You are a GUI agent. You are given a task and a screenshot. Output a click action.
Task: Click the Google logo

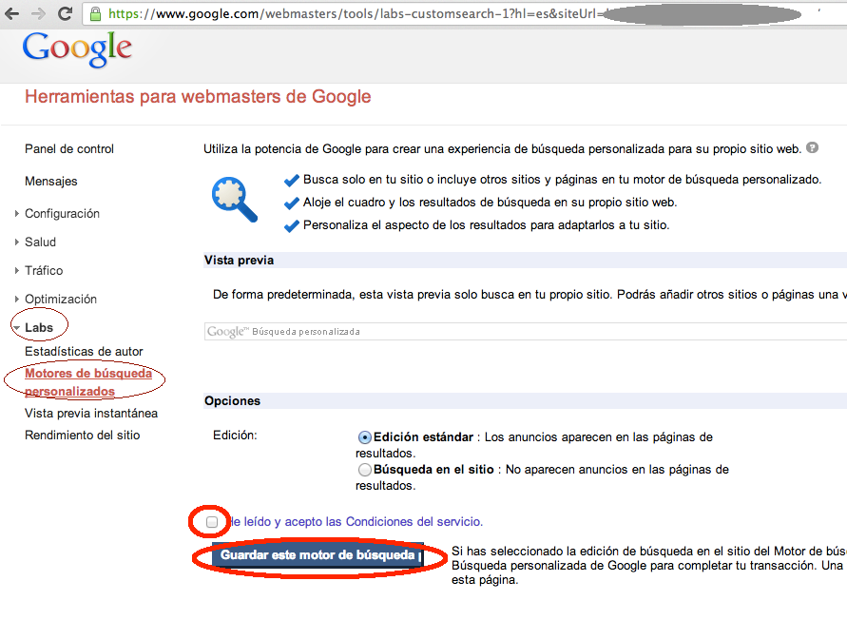pyautogui.click(x=77, y=49)
